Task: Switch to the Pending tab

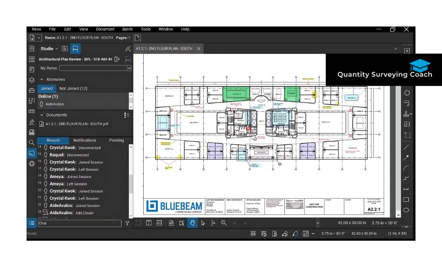Action: point(116,140)
